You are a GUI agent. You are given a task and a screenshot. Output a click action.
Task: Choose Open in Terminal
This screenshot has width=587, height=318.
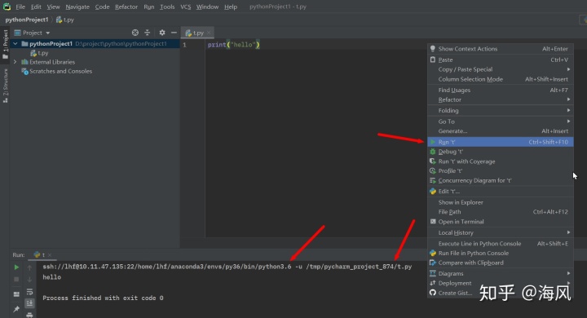[x=500, y=222]
